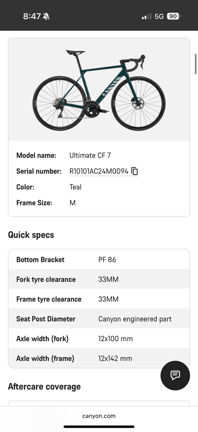This screenshot has height=432, width=198.
Task: Select the Seat Post Diameter row
Action: [x=99, y=319]
